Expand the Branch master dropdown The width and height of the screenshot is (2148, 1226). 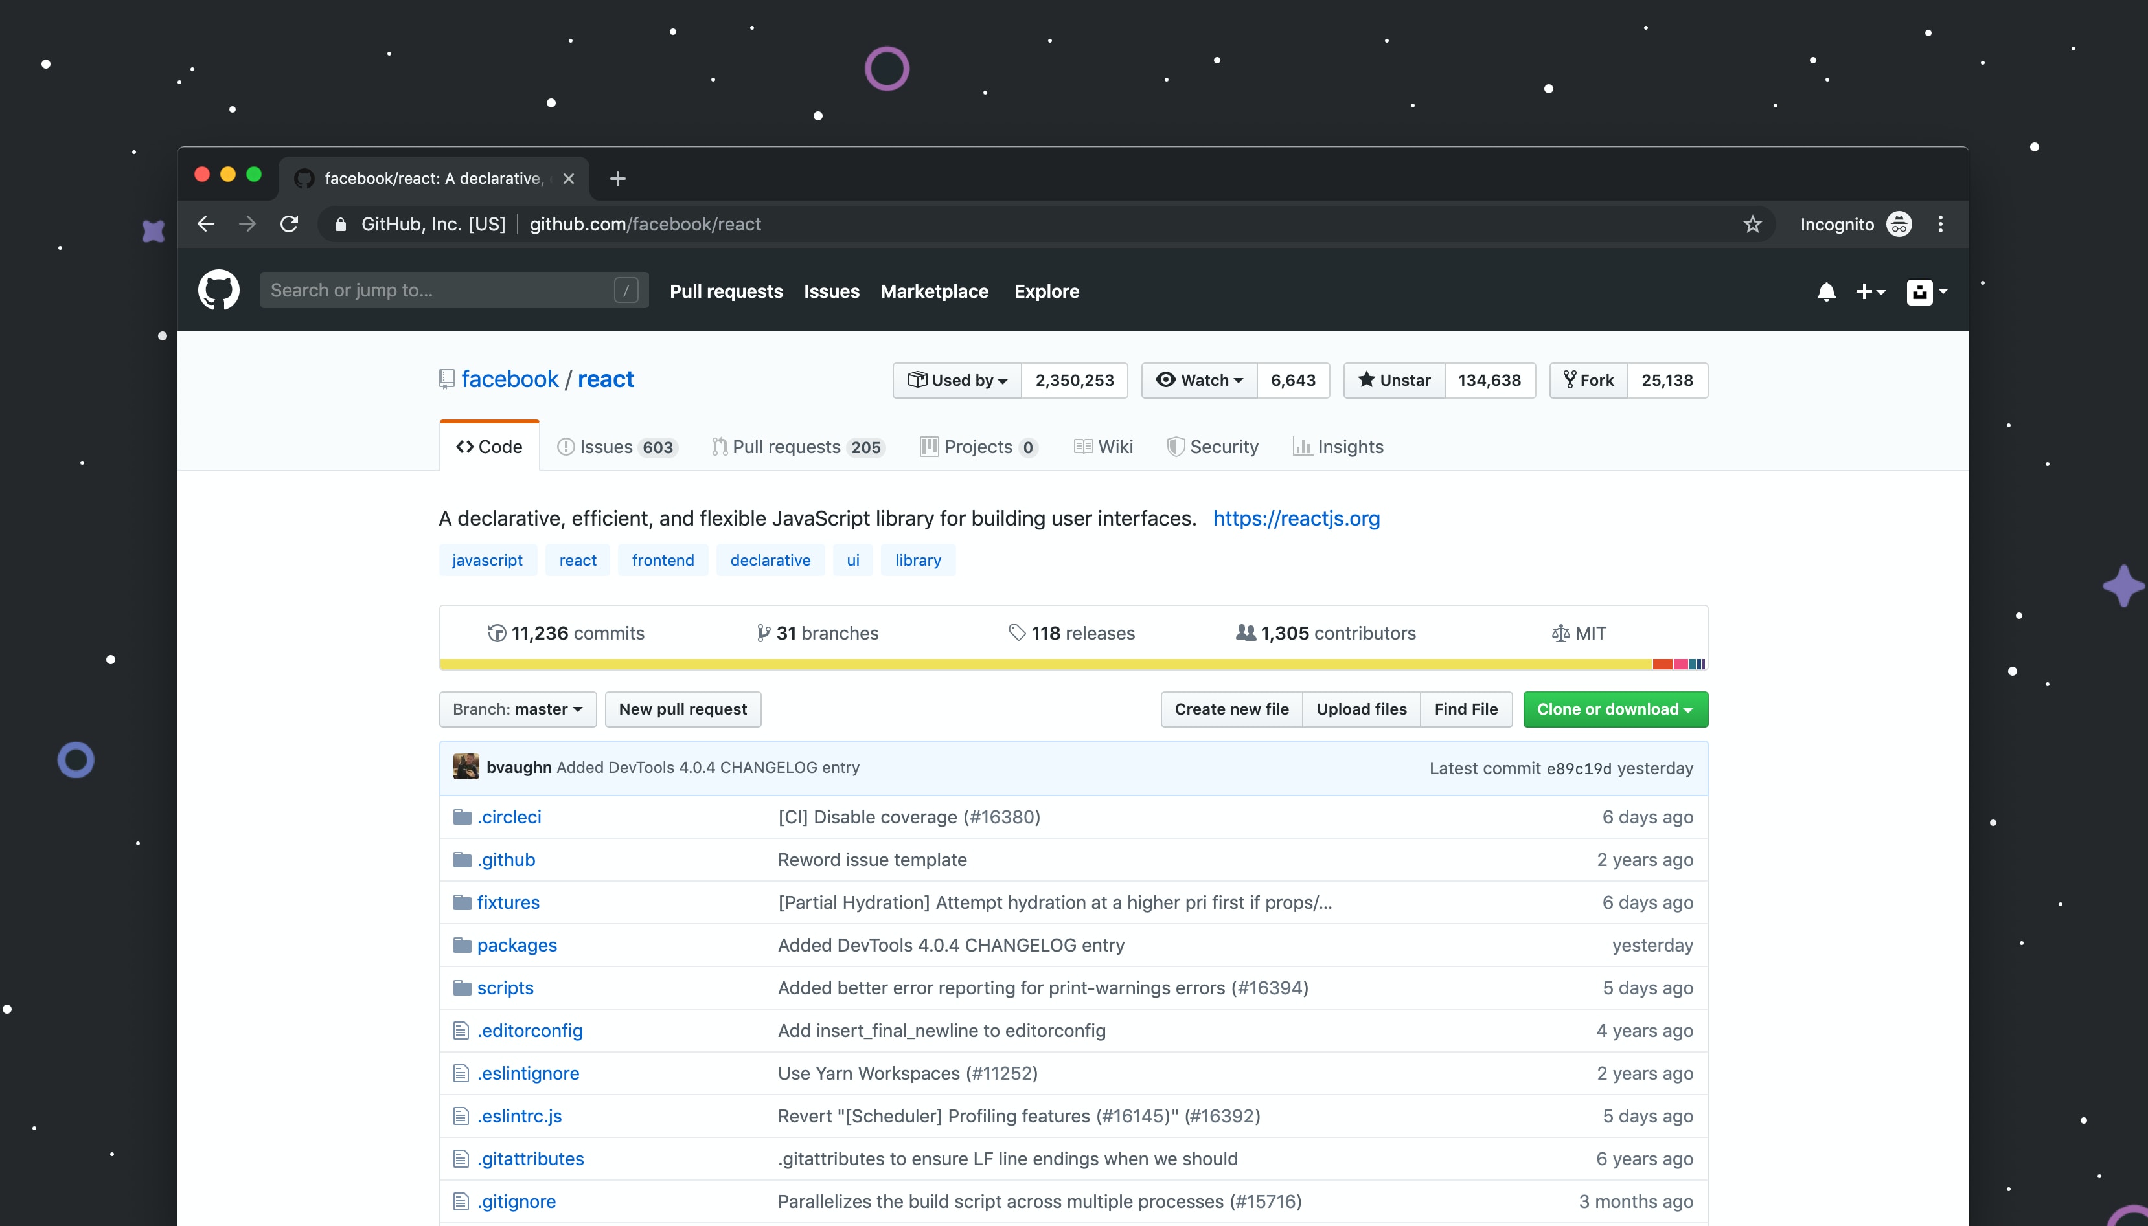(516, 709)
